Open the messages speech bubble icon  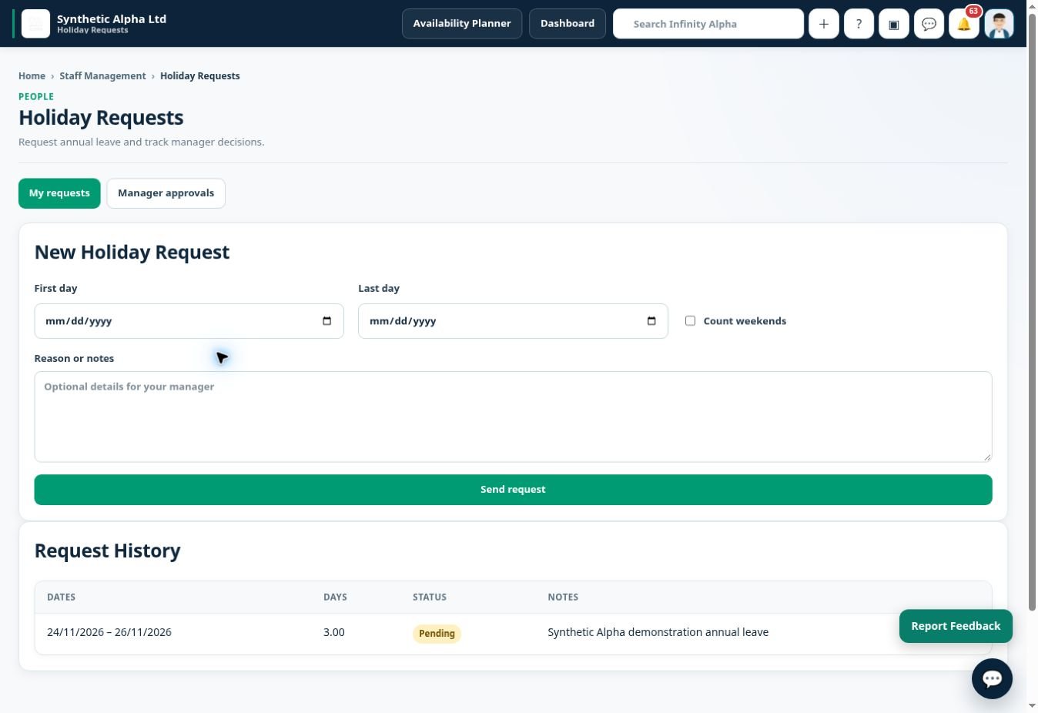tap(929, 24)
